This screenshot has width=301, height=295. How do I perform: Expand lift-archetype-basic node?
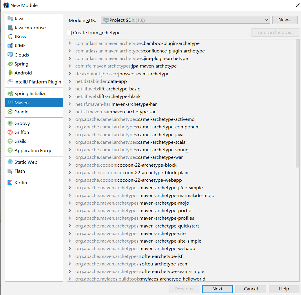70,89
